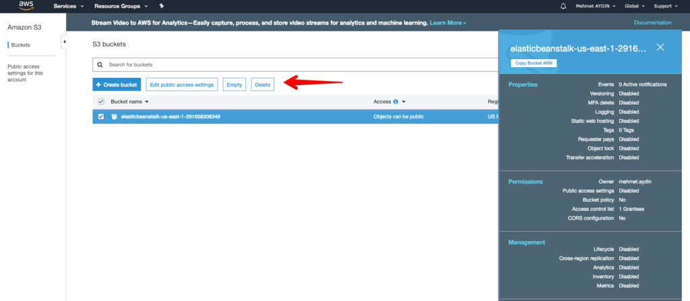Click the Amazon S3 sidebar title
The width and height of the screenshot is (690, 301).
[25, 27]
